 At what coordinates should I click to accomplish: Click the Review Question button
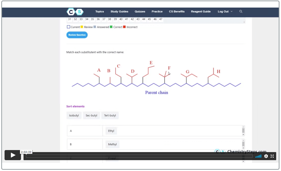tap(77, 35)
